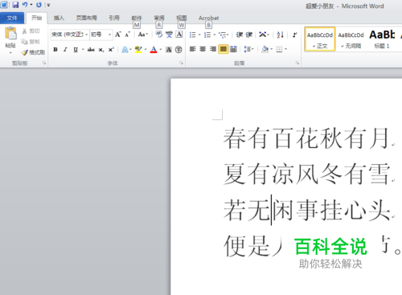Viewport: 402px width, 295px height.
Task: Click the Decrease Indent icon
Action: [x=239, y=35]
